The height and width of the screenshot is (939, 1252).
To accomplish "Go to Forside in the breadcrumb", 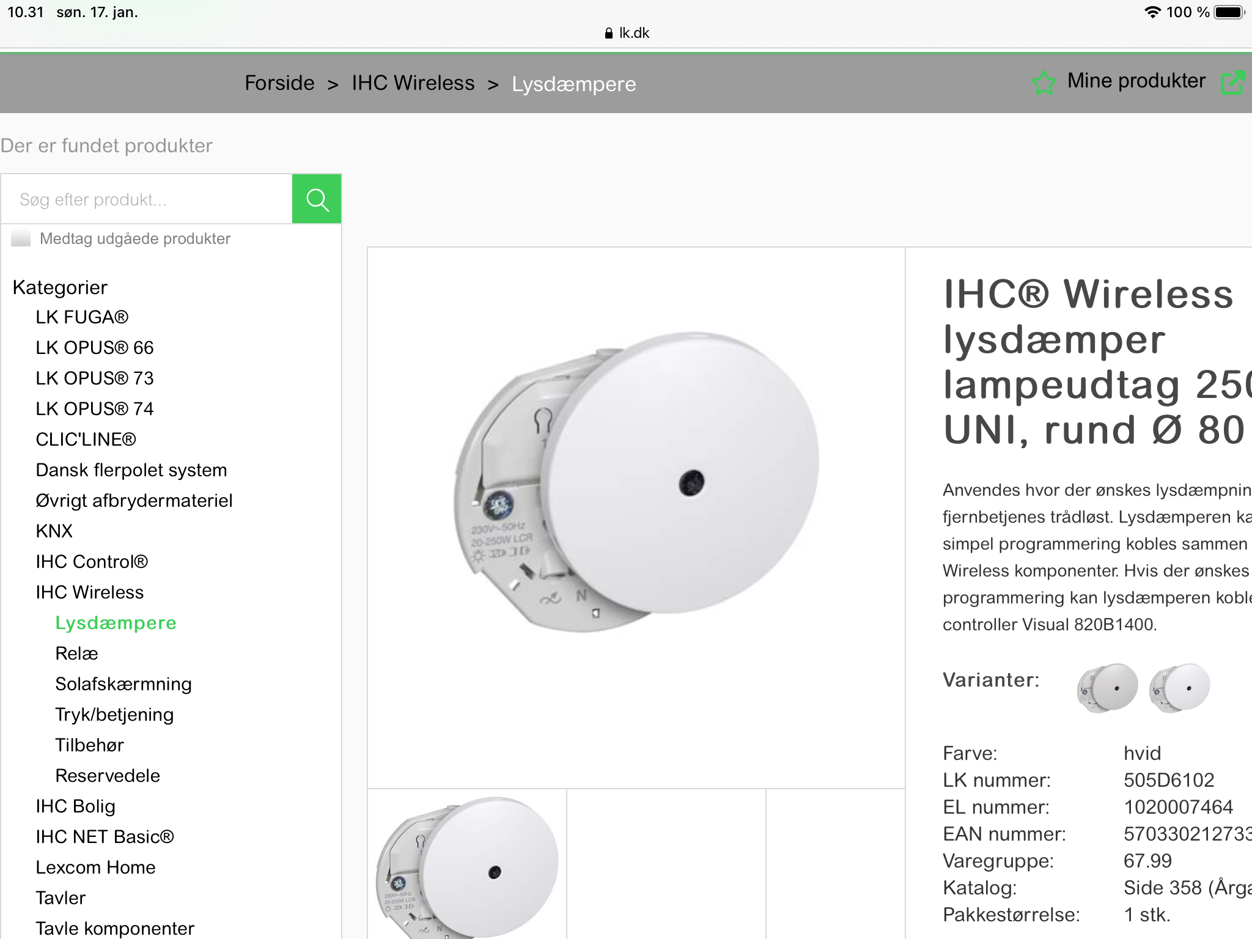I will click(279, 83).
